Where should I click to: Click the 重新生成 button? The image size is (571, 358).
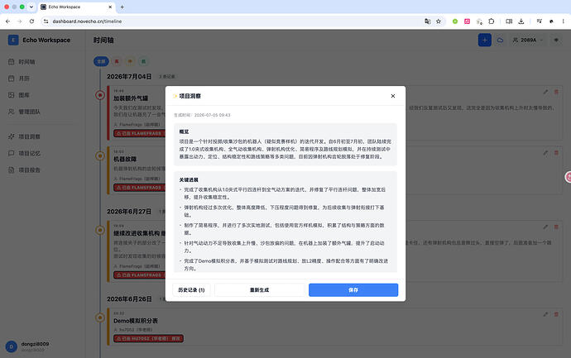click(x=259, y=290)
